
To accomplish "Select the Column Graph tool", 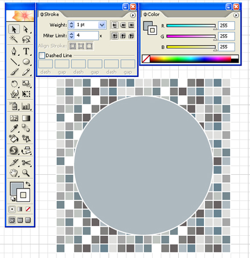I will tap(26, 106).
